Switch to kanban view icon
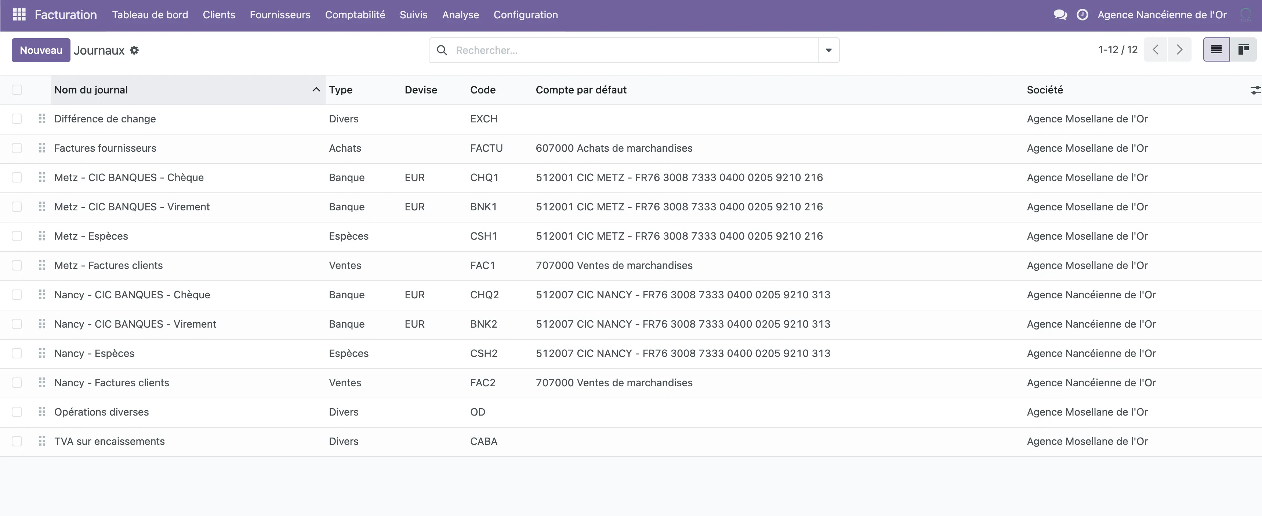 tap(1243, 49)
